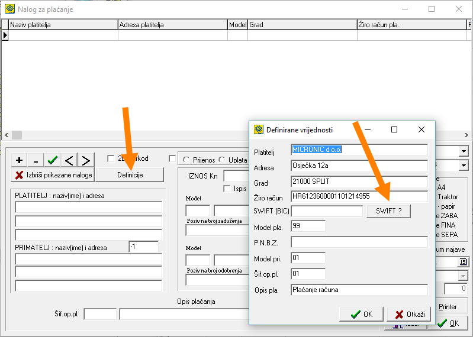Expand second dropdown right of Adresa field
473x337 pixels.
tap(463, 166)
